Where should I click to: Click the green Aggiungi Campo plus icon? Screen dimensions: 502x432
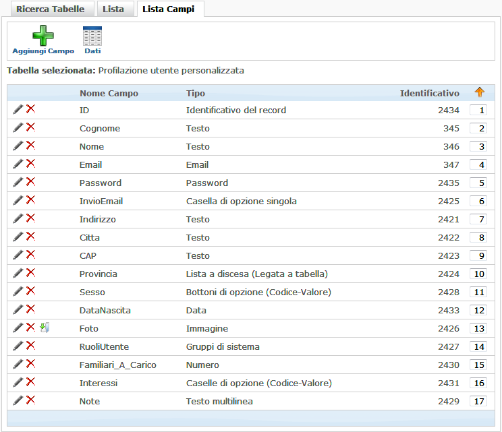click(43, 36)
